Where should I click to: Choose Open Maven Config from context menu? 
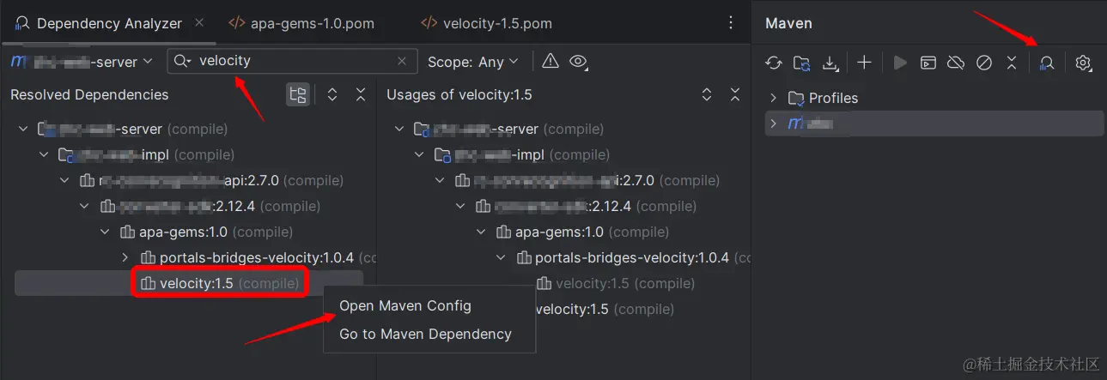pos(404,305)
